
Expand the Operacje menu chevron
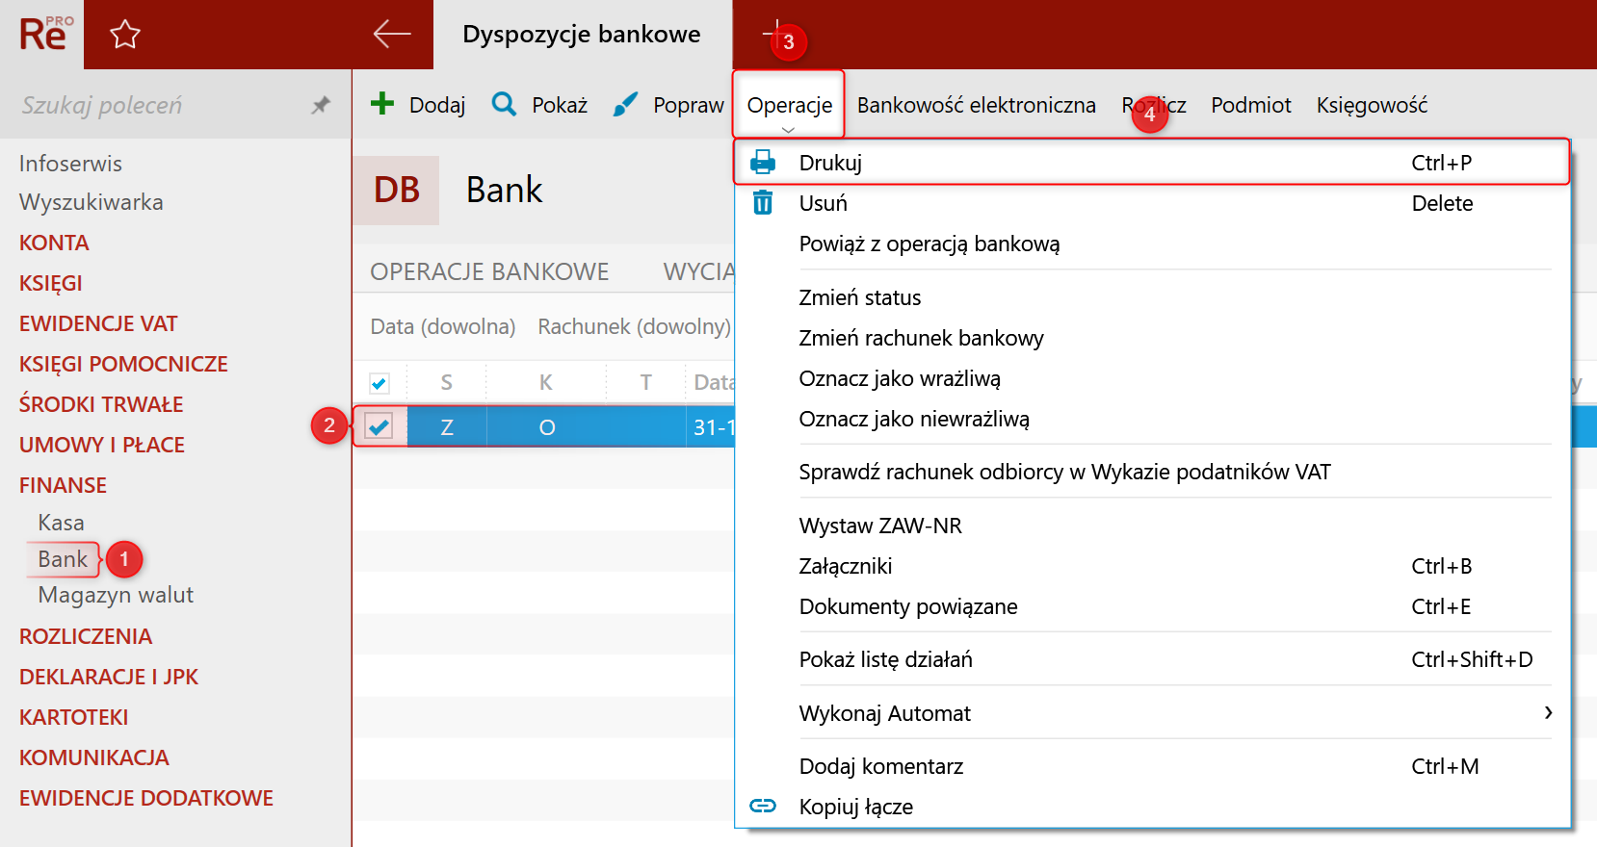789,129
